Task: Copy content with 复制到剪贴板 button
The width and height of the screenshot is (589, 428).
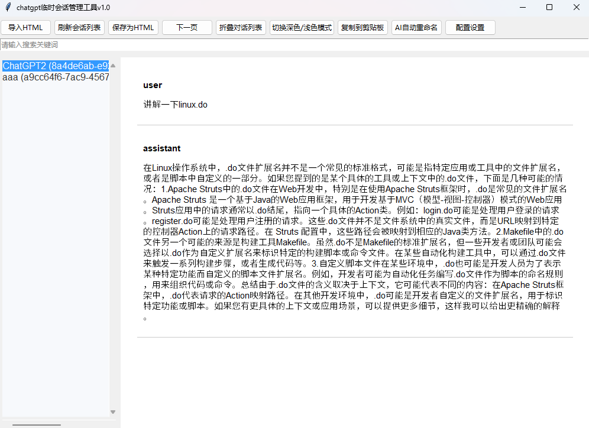Action: coord(363,27)
